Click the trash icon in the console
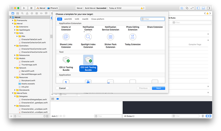This screenshot has height=131, width=221. (x=203, y=116)
